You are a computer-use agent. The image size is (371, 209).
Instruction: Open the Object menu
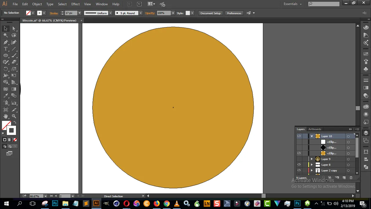[37, 4]
